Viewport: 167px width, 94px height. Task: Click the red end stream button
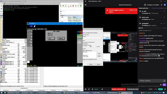click(117, 89)
